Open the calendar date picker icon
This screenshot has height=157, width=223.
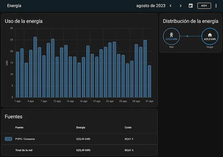coord(191,6)
